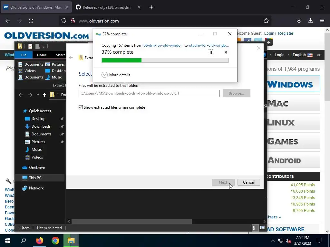Open the Home ribbon tab
This screenshot has height=247, width=330.
point(42,55)
